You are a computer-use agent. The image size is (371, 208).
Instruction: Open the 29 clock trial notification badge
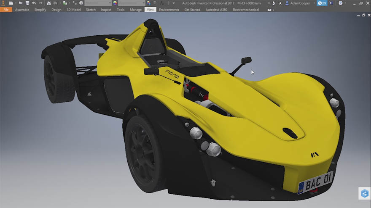click(322, 3)
